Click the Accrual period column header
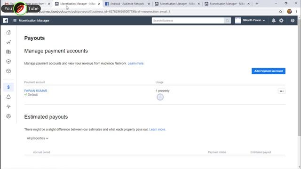The height and width of the screenshot is (169, 301). click(x=41, y=152)
